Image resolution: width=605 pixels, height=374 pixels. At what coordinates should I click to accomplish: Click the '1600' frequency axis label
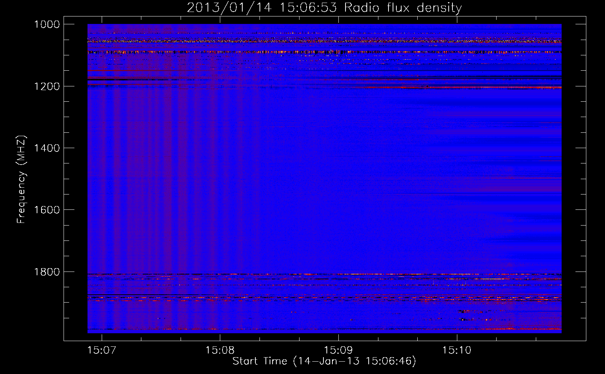47,210
